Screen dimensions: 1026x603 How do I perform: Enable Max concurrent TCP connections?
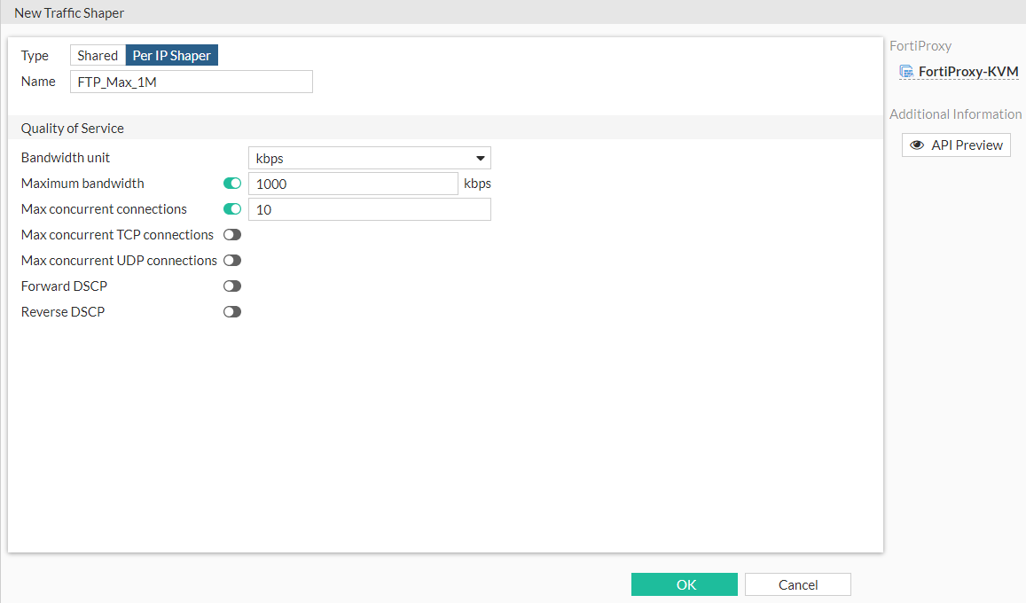[x=231, y=234]
